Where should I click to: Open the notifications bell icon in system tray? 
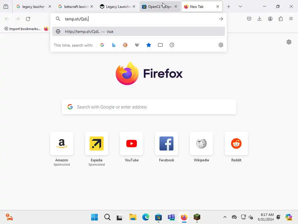(279, 217)
